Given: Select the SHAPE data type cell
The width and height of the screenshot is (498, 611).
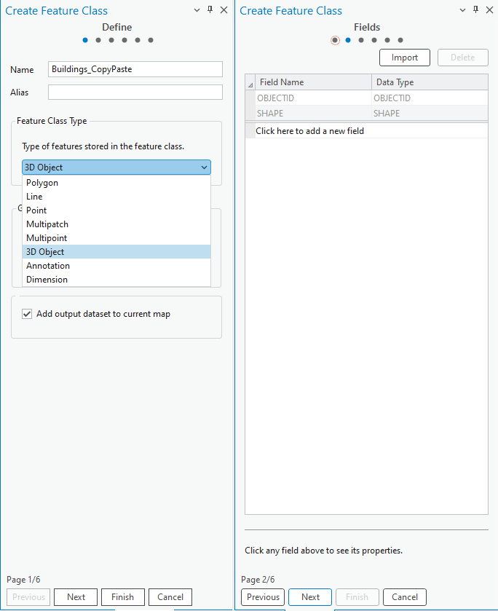Looking at the screenshot, I should point(430,114).
